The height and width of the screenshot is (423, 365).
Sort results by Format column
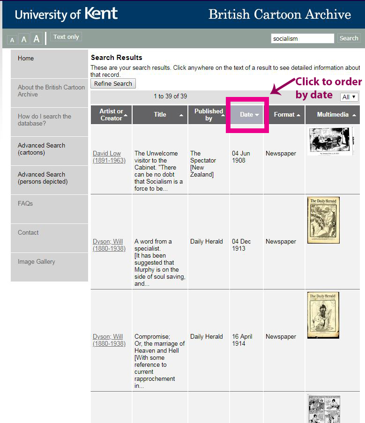pos(284,115)
